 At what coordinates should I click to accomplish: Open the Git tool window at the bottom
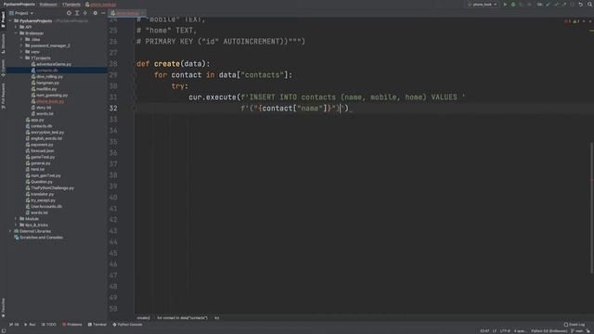pos(14,325)
